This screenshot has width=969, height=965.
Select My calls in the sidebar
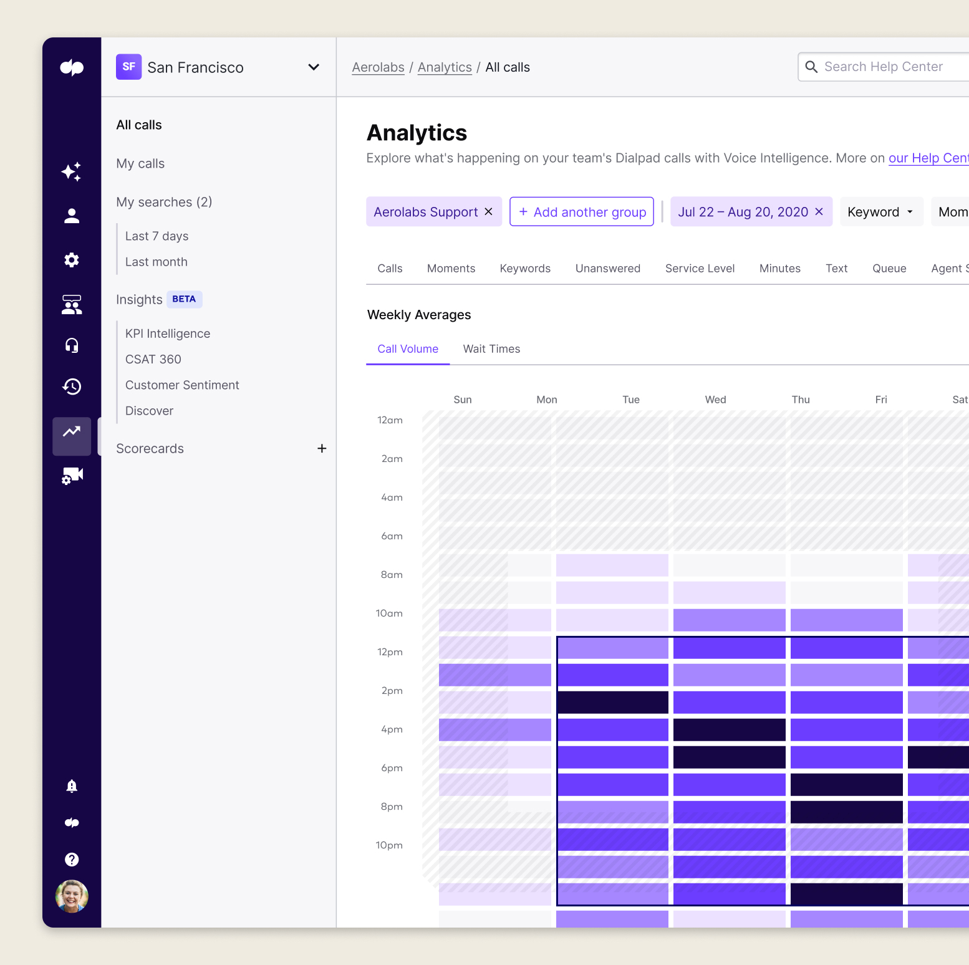tap(140, 163)
